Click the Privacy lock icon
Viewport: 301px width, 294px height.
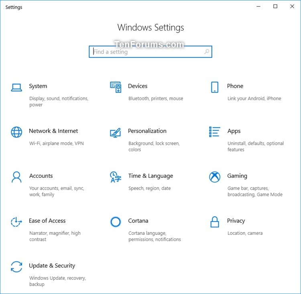pyautogui.click(x=215, y=222)
